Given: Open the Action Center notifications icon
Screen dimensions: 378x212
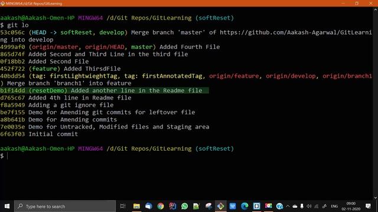Looking at the screenshot, I should [x=368, y=206].
